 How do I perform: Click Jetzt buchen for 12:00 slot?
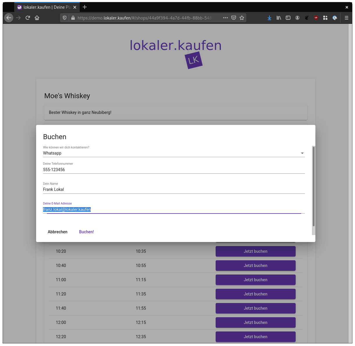pyautogui.click(x=255, y=322)
